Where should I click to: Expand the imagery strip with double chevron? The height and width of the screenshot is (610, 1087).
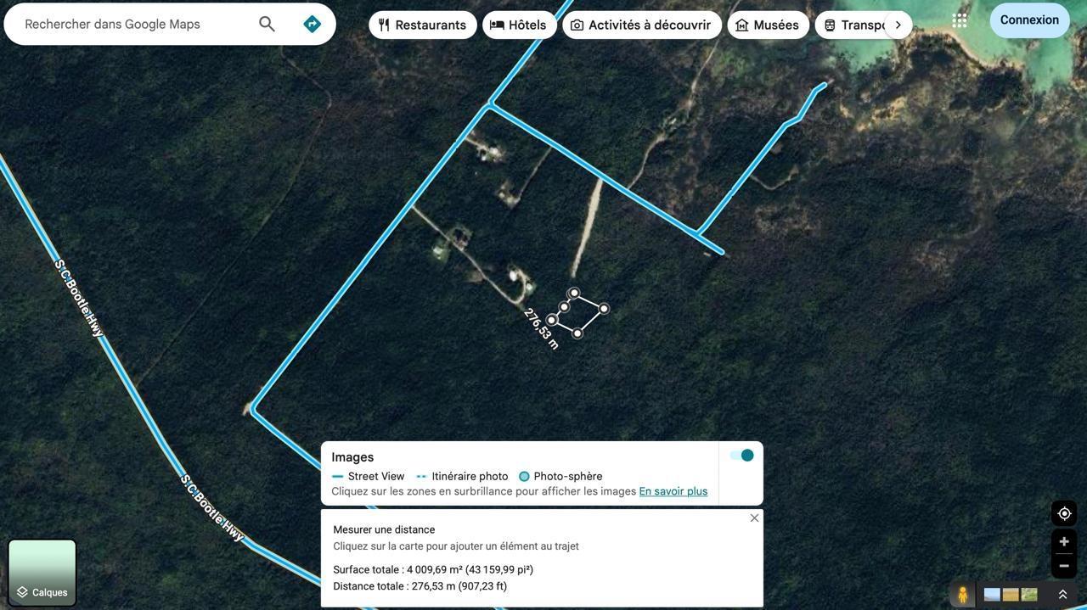(1062, 595)
